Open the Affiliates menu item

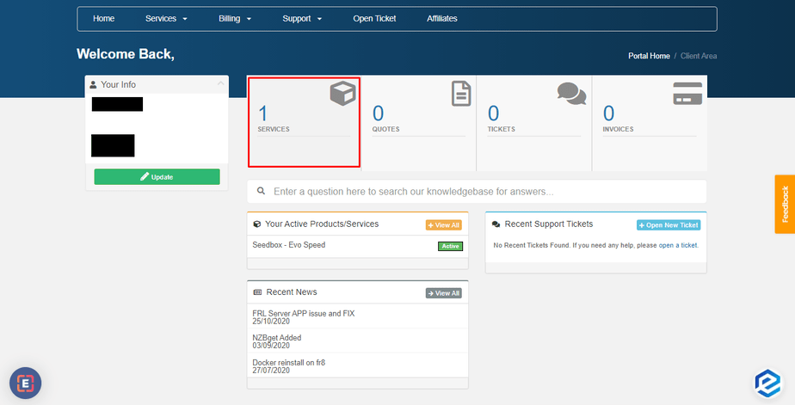(442, 19)
